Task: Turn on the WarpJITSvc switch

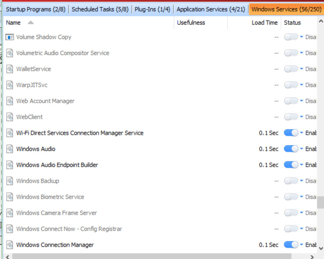Action: [x=291, y=85]
